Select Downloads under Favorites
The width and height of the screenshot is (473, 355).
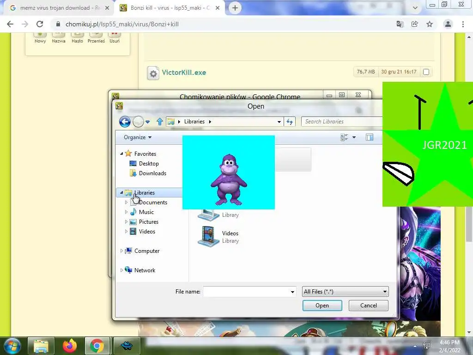coord(152,173)
